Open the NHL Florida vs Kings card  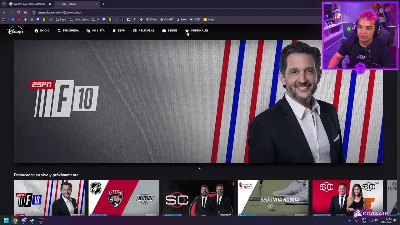click(x=124, y=197)
